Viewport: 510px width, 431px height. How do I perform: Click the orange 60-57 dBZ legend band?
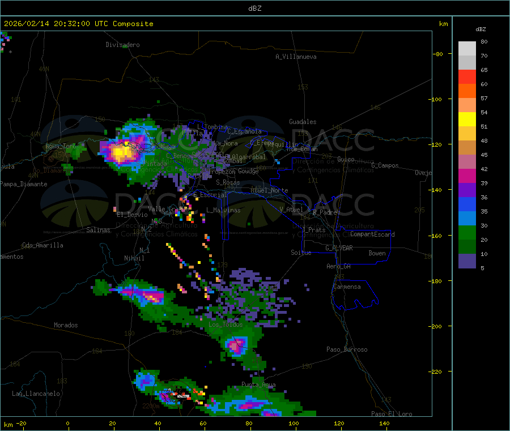point(467,91)
